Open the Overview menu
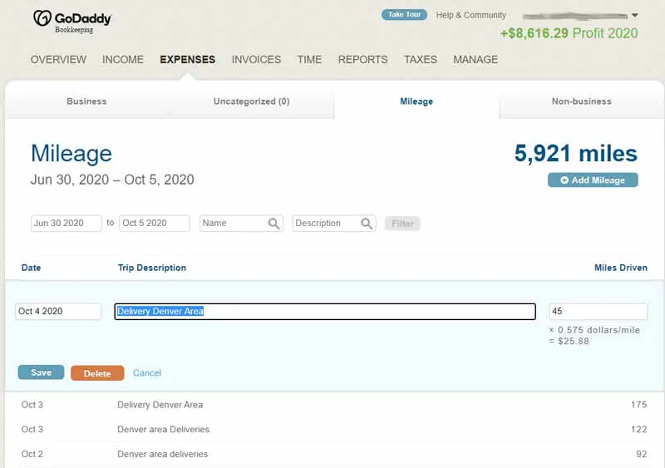The width and height of the screenshot is (665, 468). click(58, 60)
